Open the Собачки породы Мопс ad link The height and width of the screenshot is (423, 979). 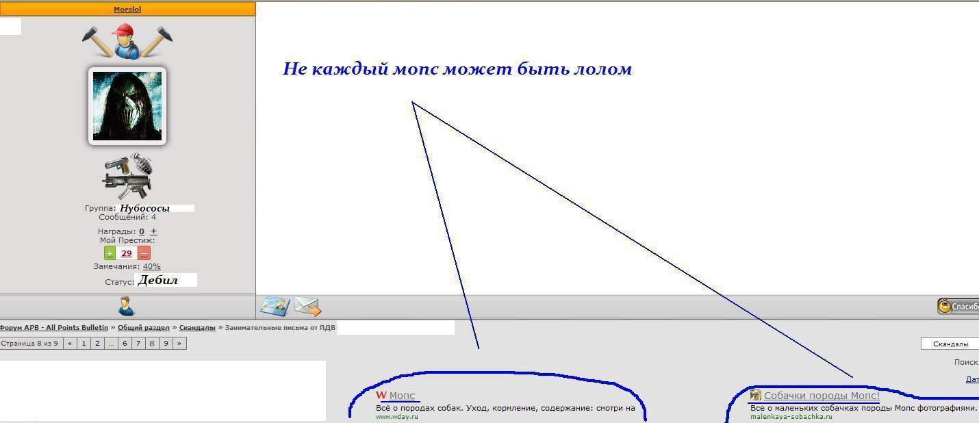822,396
